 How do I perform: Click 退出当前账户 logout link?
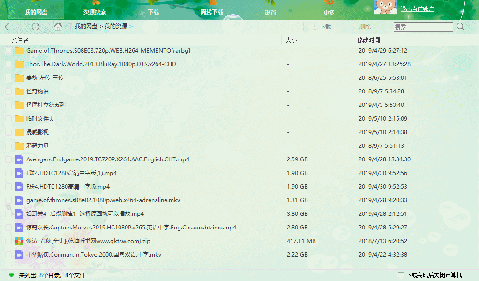417,9
